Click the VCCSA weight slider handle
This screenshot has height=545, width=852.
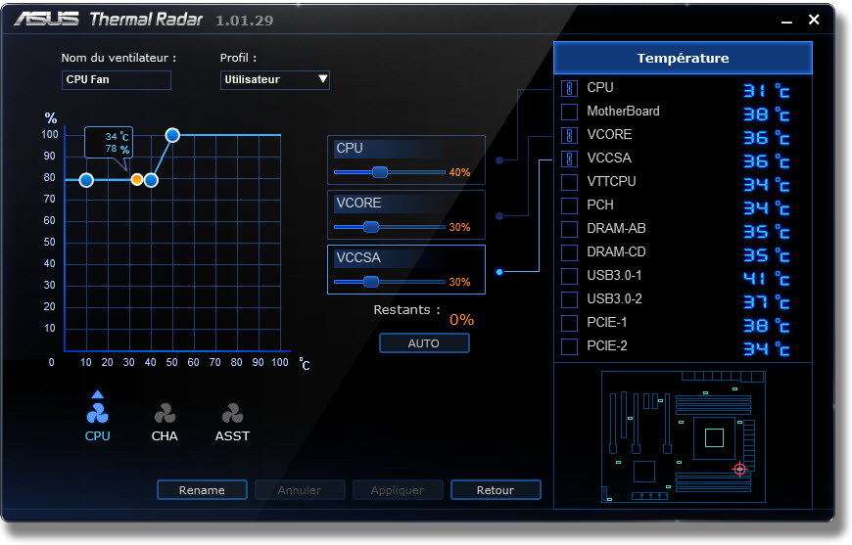coord(370,282)
